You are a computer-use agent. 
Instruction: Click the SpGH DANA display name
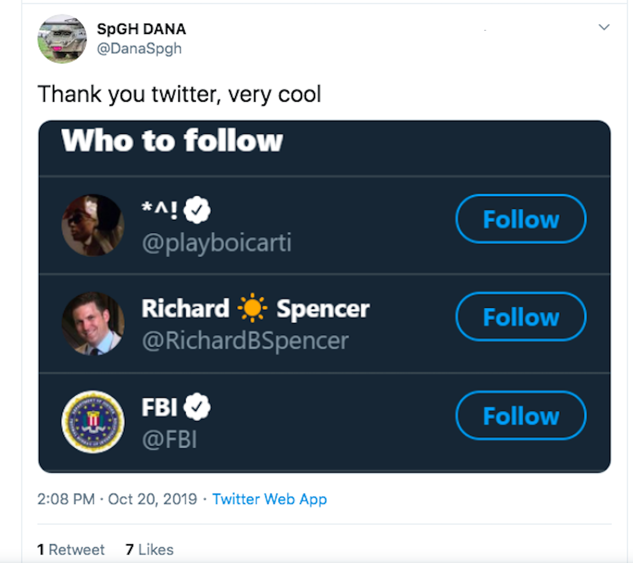coord(141,29)
